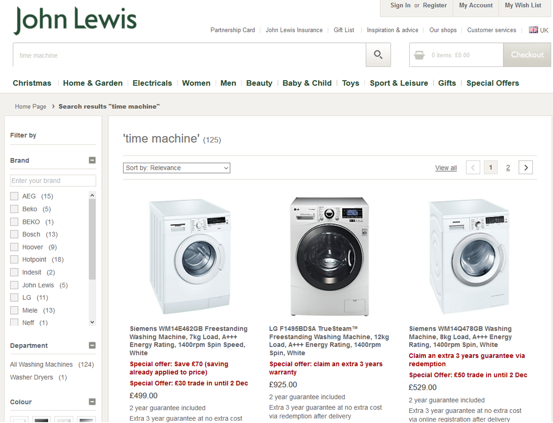553x423 pixels.
Task: Open the Our shops link
Action: (443, 30)
